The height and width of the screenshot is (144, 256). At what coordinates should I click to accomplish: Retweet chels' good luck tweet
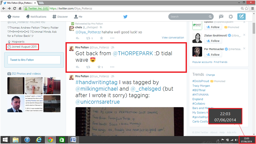(x=88, y=38)
